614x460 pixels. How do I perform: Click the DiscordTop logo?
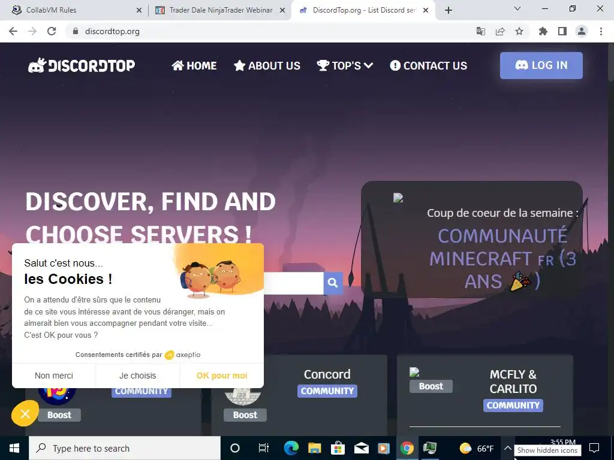click(82, 65)
